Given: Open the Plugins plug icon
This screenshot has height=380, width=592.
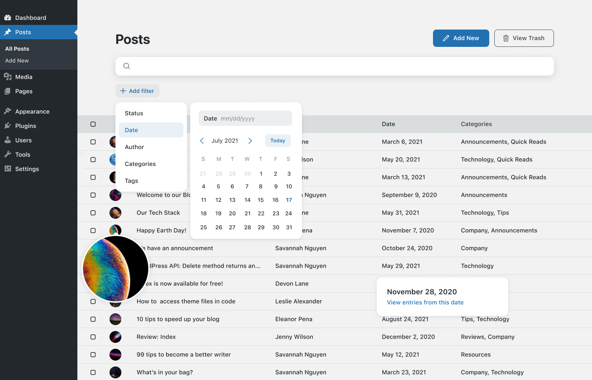Looking at the screenshot, I should (x=8, y=126).
